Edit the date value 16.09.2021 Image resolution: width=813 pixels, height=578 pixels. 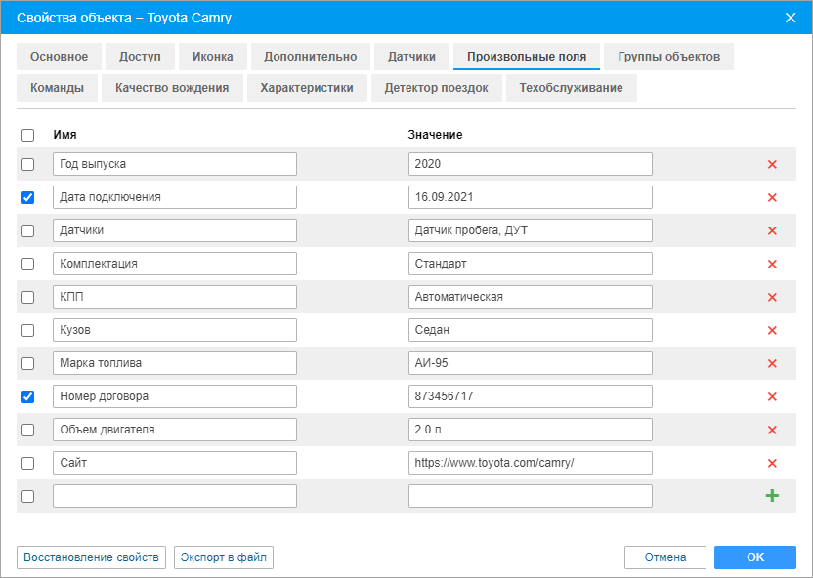(x=531, y=197)
